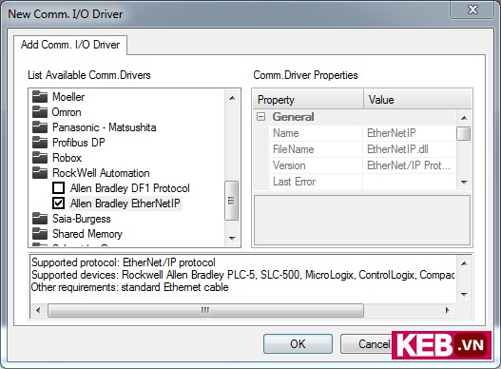Select the Moeller driver entry

(x=68, y=97)
